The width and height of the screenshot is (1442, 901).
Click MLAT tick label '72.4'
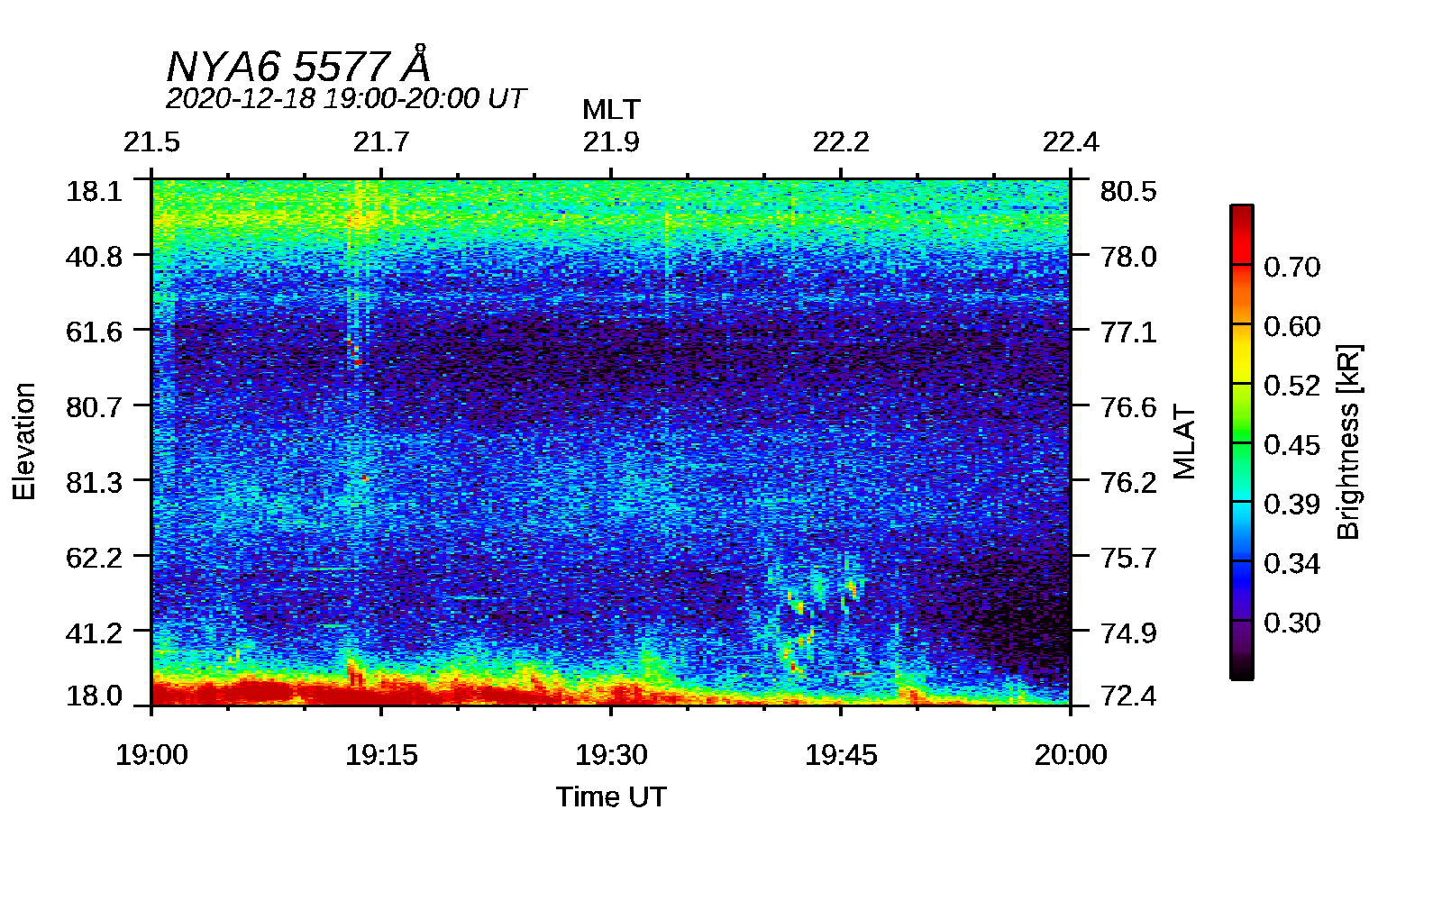click(x=1128, y=696)
